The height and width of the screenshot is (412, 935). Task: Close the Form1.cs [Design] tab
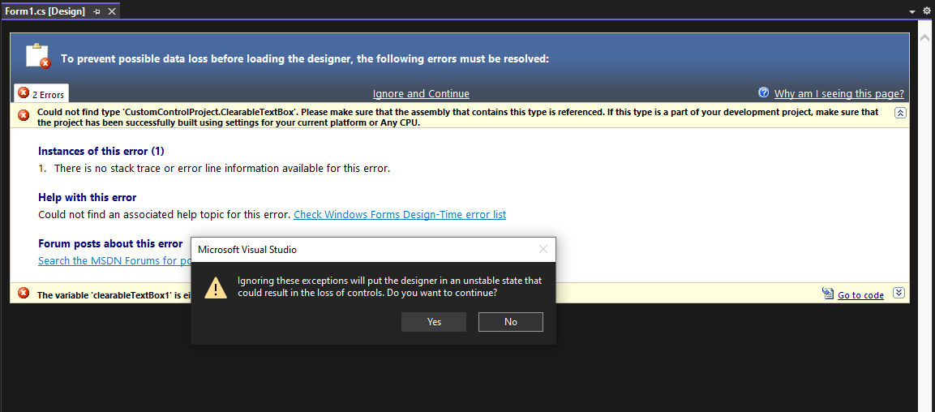112,11
